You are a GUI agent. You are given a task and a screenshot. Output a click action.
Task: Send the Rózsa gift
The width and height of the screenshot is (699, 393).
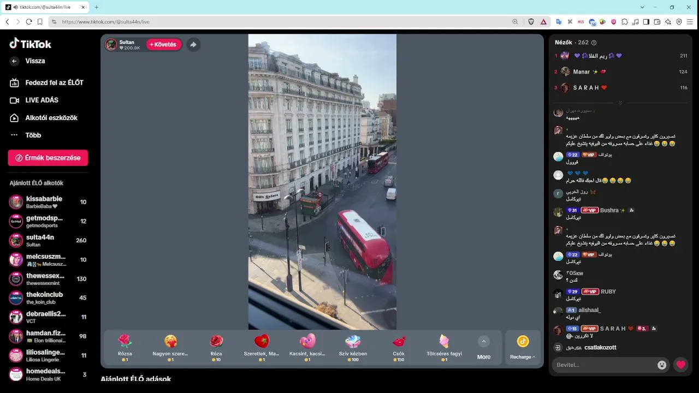click(125, 348)
